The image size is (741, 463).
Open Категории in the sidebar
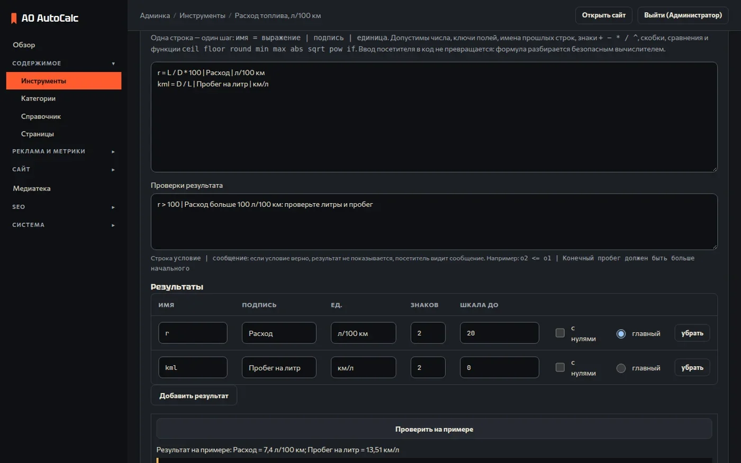(64, 98)
